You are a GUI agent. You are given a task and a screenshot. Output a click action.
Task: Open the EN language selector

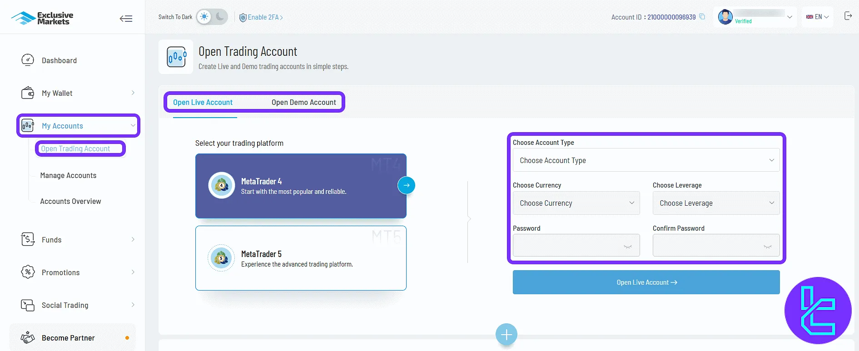point(817,17)
